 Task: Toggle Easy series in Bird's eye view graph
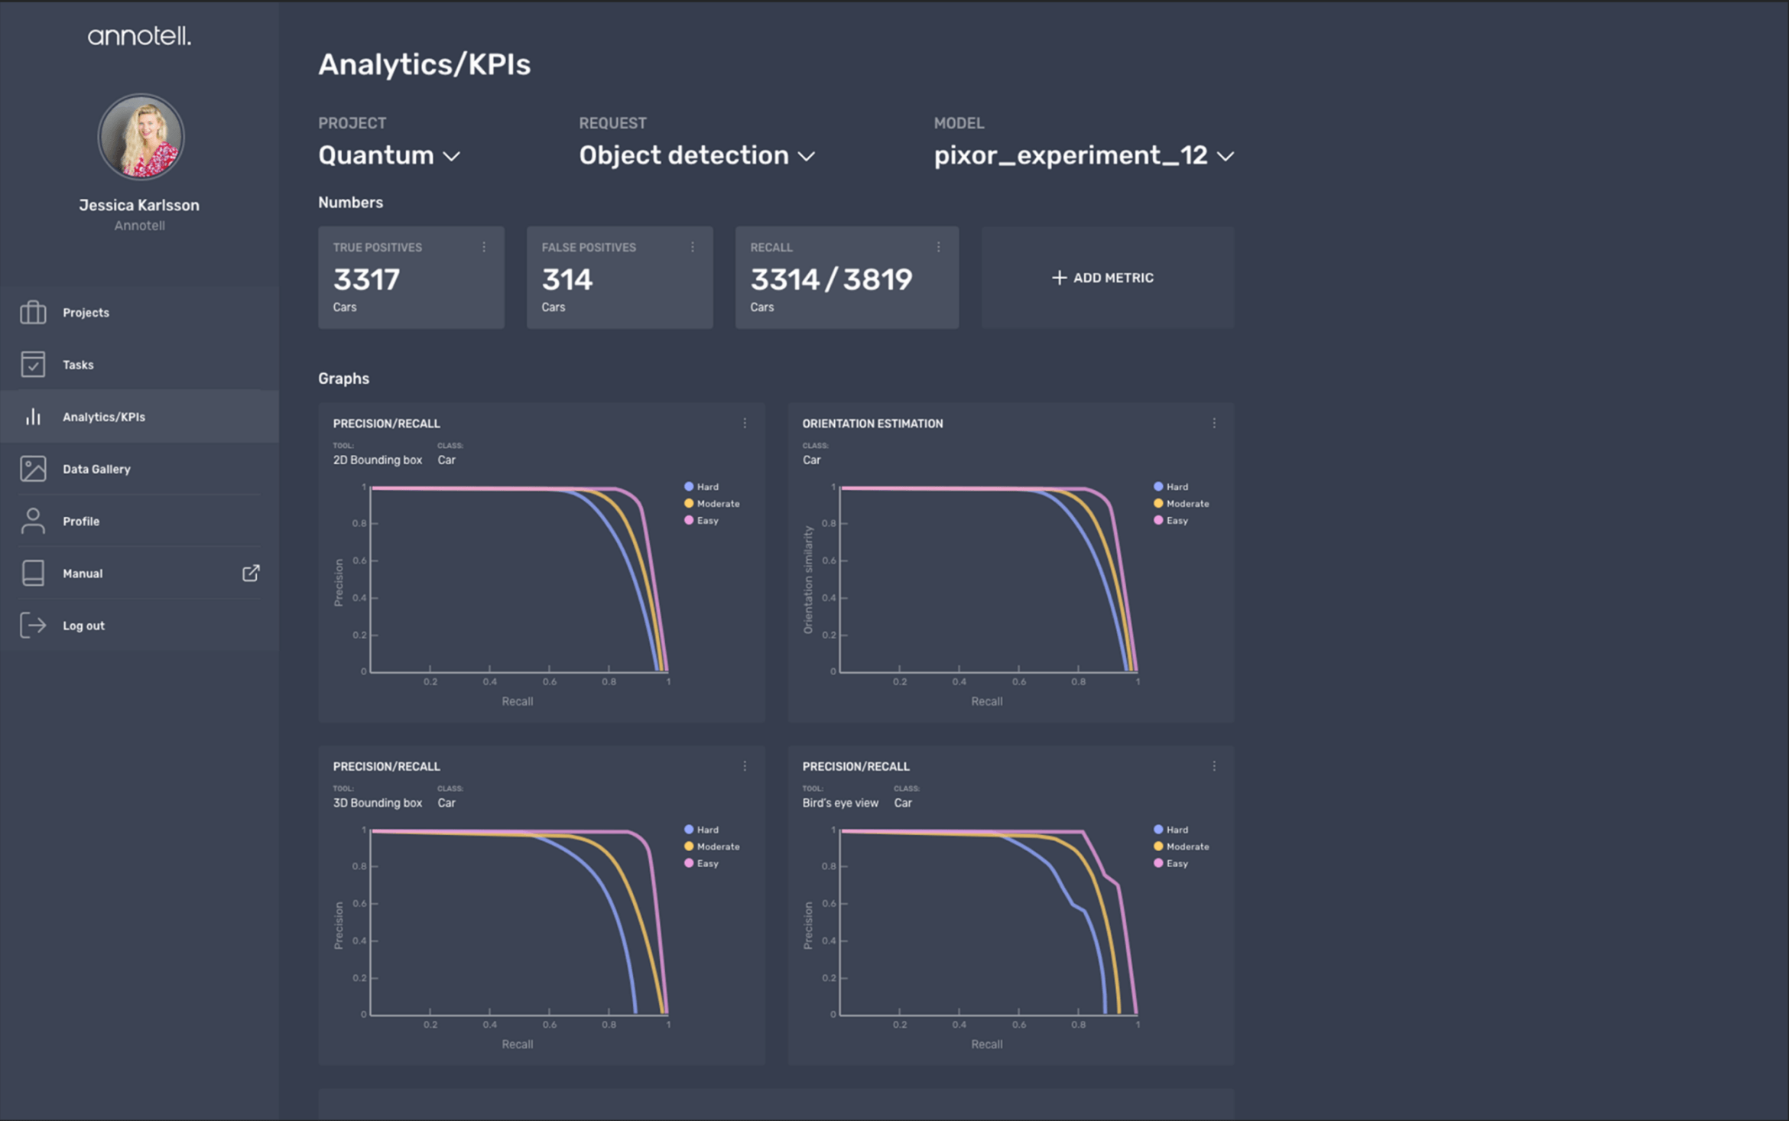point(1171,863)
